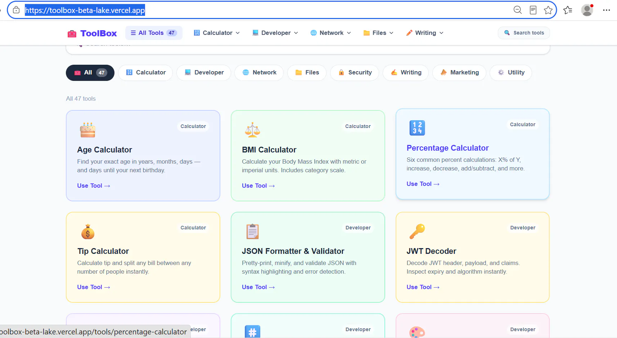Screen dimensions: 617x338
Task: Click the JWT Decoder key icon
Action: click(417, 232)
